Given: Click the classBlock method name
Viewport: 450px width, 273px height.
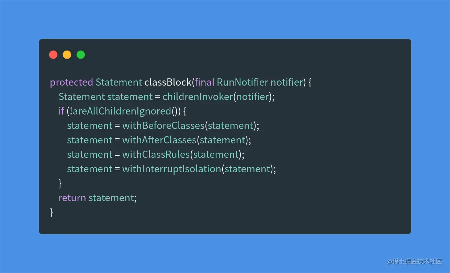Looking at the screenshot, I should [168, 83].
